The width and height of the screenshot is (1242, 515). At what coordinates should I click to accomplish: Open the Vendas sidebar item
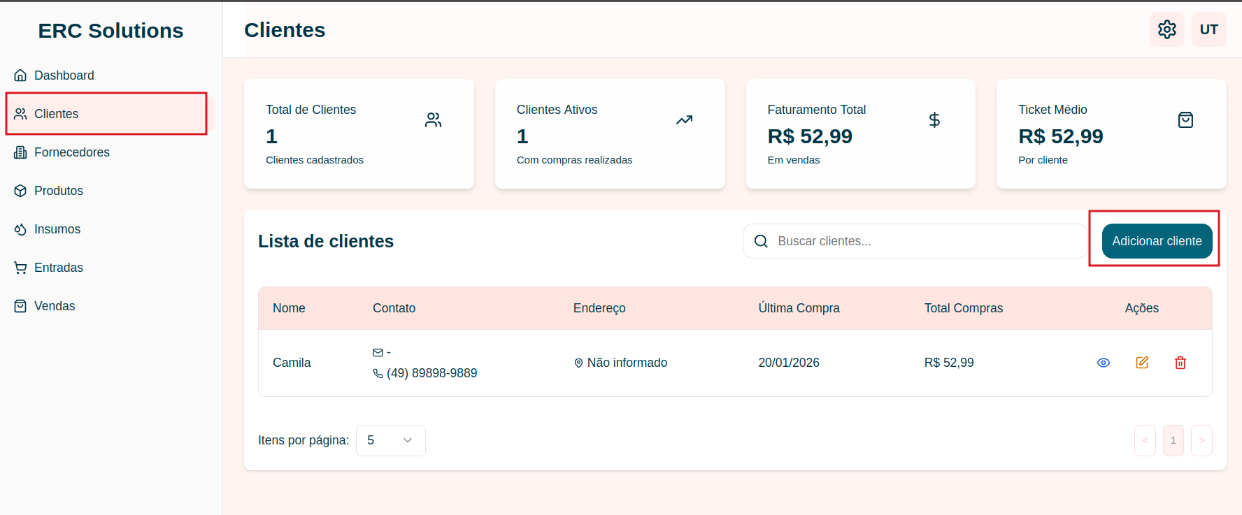55,306
